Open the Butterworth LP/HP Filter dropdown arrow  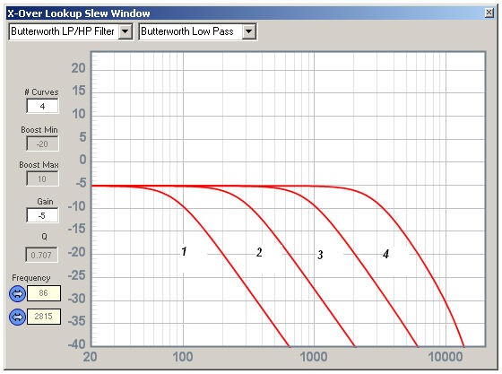[x=125, y=31]
